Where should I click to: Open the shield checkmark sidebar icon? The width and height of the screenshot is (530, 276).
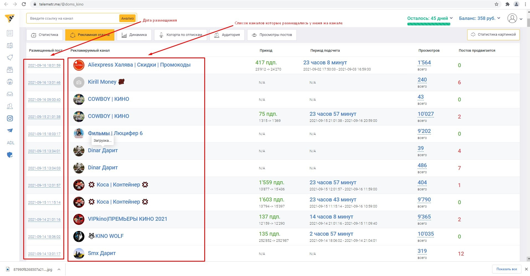(10, 155)
